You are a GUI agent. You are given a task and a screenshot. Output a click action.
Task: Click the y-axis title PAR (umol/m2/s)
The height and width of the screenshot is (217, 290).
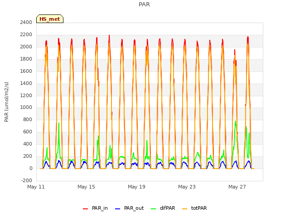point(6,102)
